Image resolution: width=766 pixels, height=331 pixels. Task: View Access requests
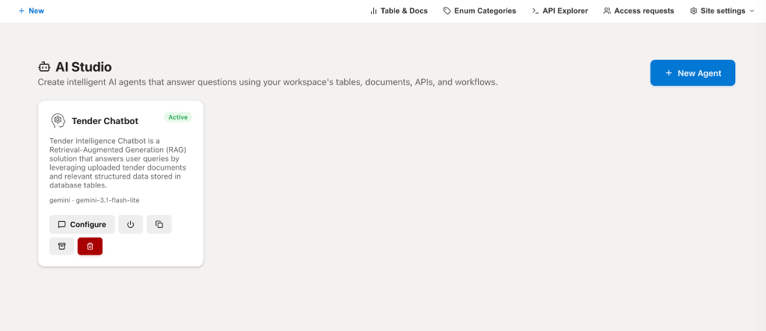point(639,10)
